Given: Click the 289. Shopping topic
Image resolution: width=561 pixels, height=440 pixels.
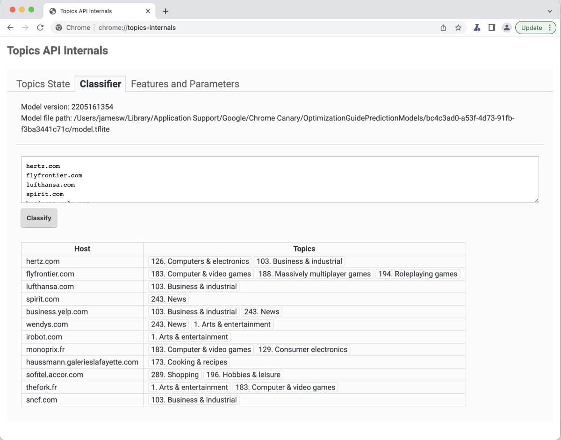Looking at the screenshot, I should click(175, 375).
